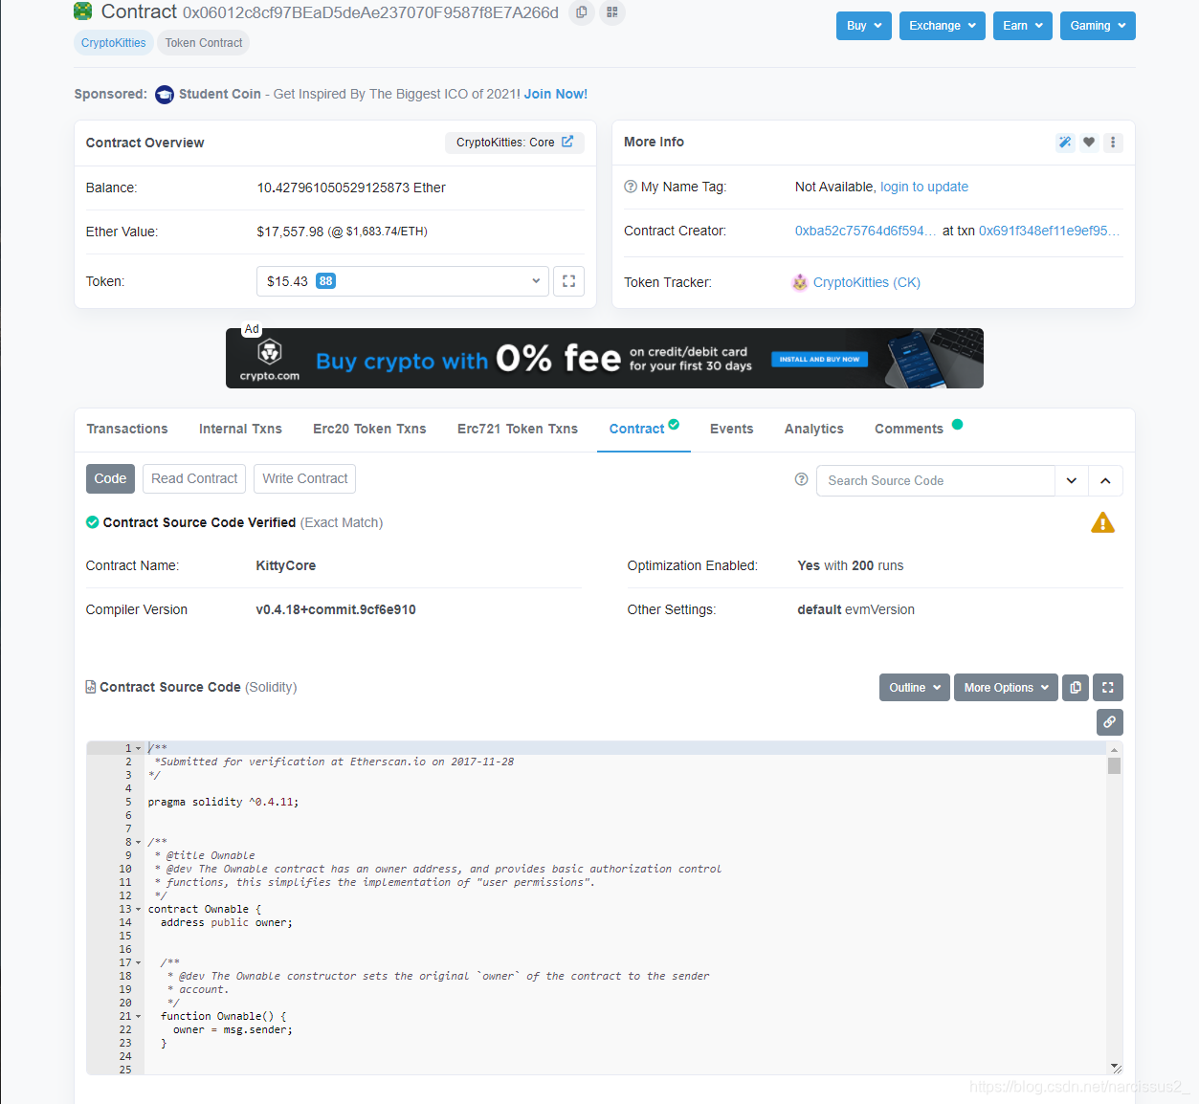Click the crypto.com banner ad
Image resolution: width=1199 pixels, height=1104 pixels.
[x=605, y=359]
